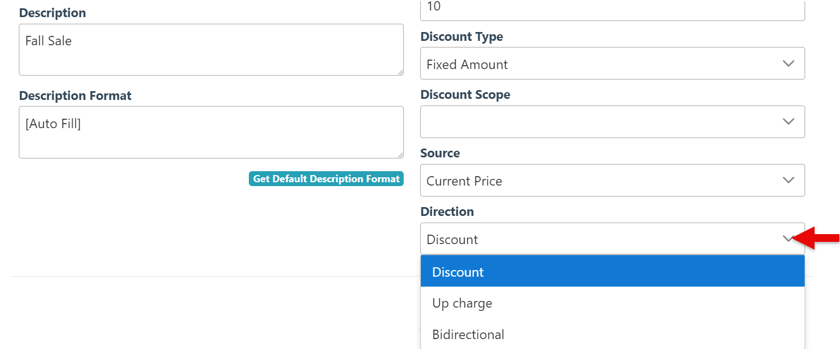Click into the Fall Sale description box
Image resolution: width=840 pixels, height=349 pixels.
pyautogui.click(x=210, y=50)
